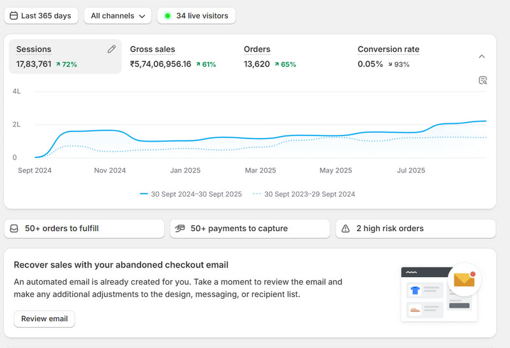This screenshot has width=510, height=348.
Task: Click the calendar icon for date range
Action: (x=13, y=16)
